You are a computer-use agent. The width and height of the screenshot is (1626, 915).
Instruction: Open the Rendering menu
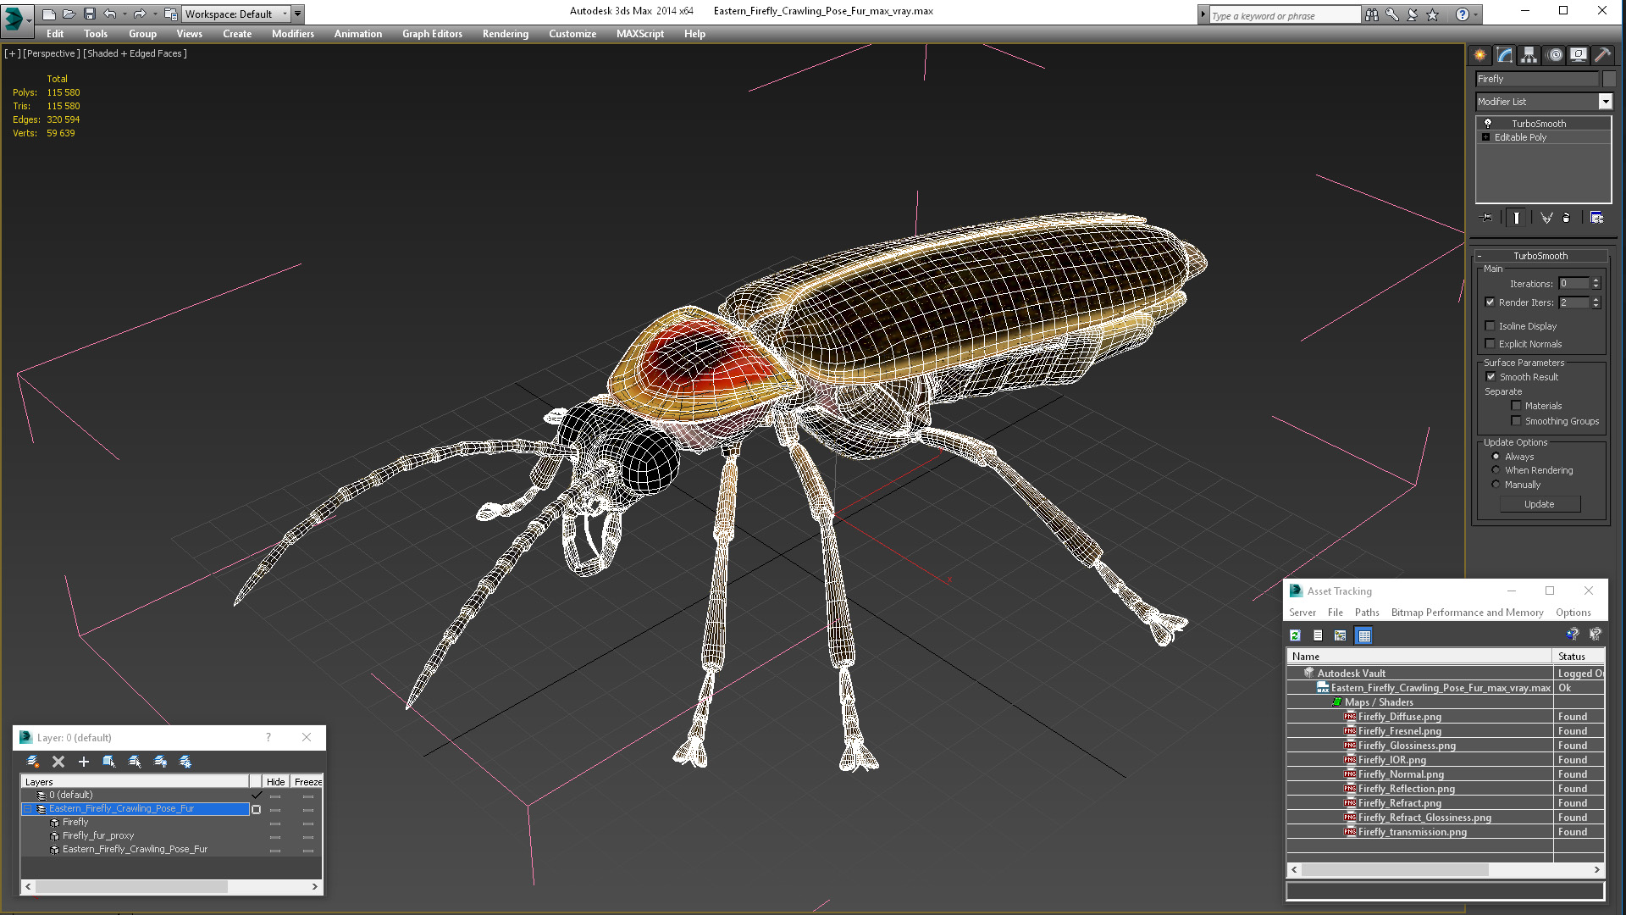505,34
